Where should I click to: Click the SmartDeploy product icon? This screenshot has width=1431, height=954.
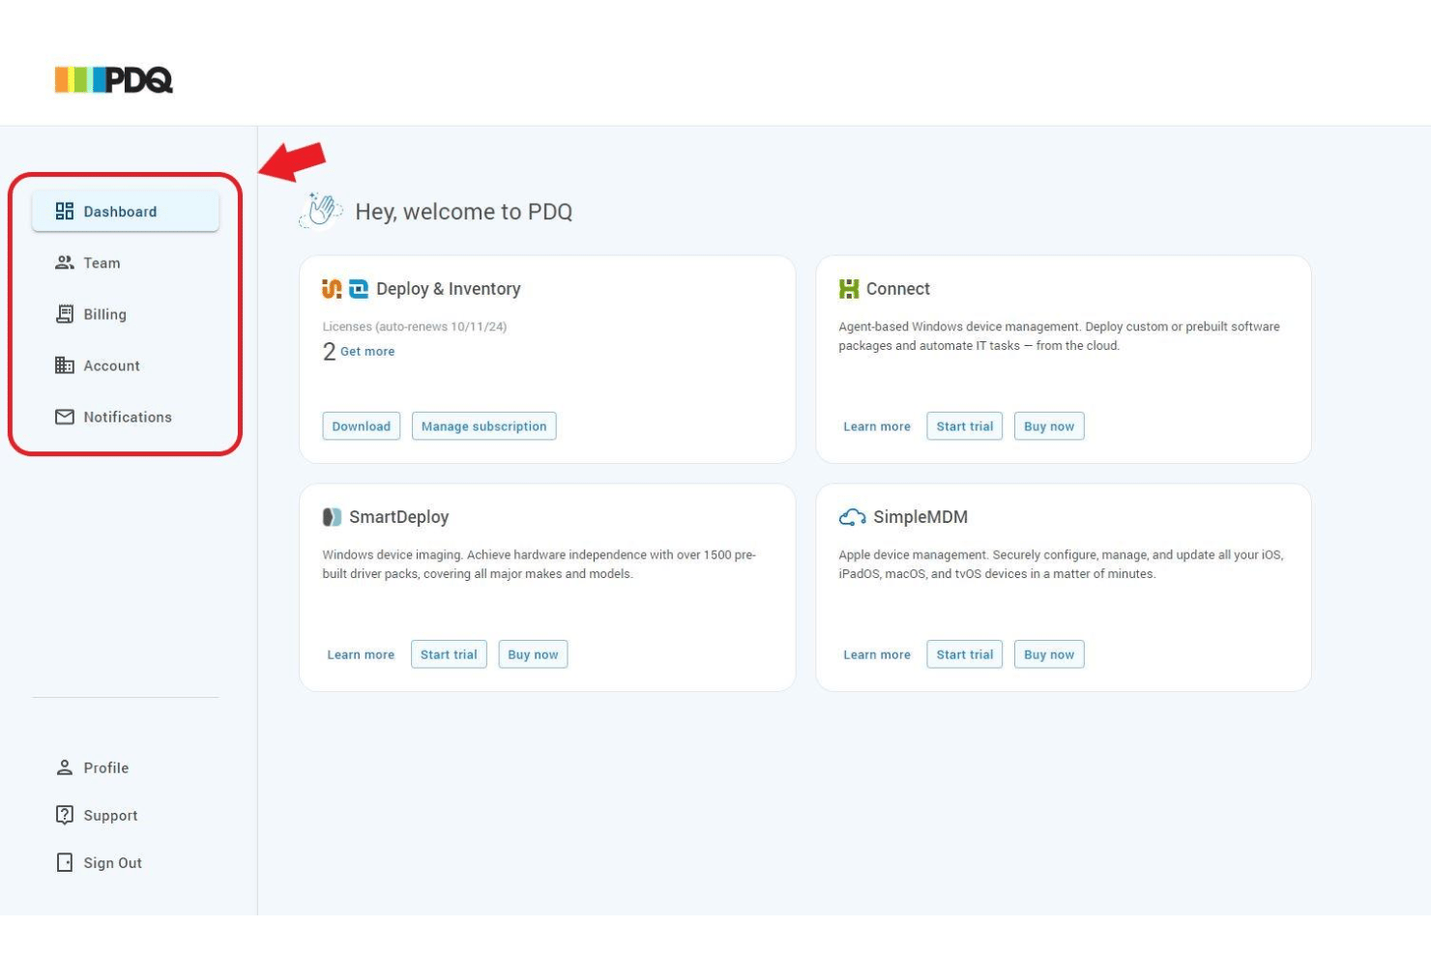(332, 517)
